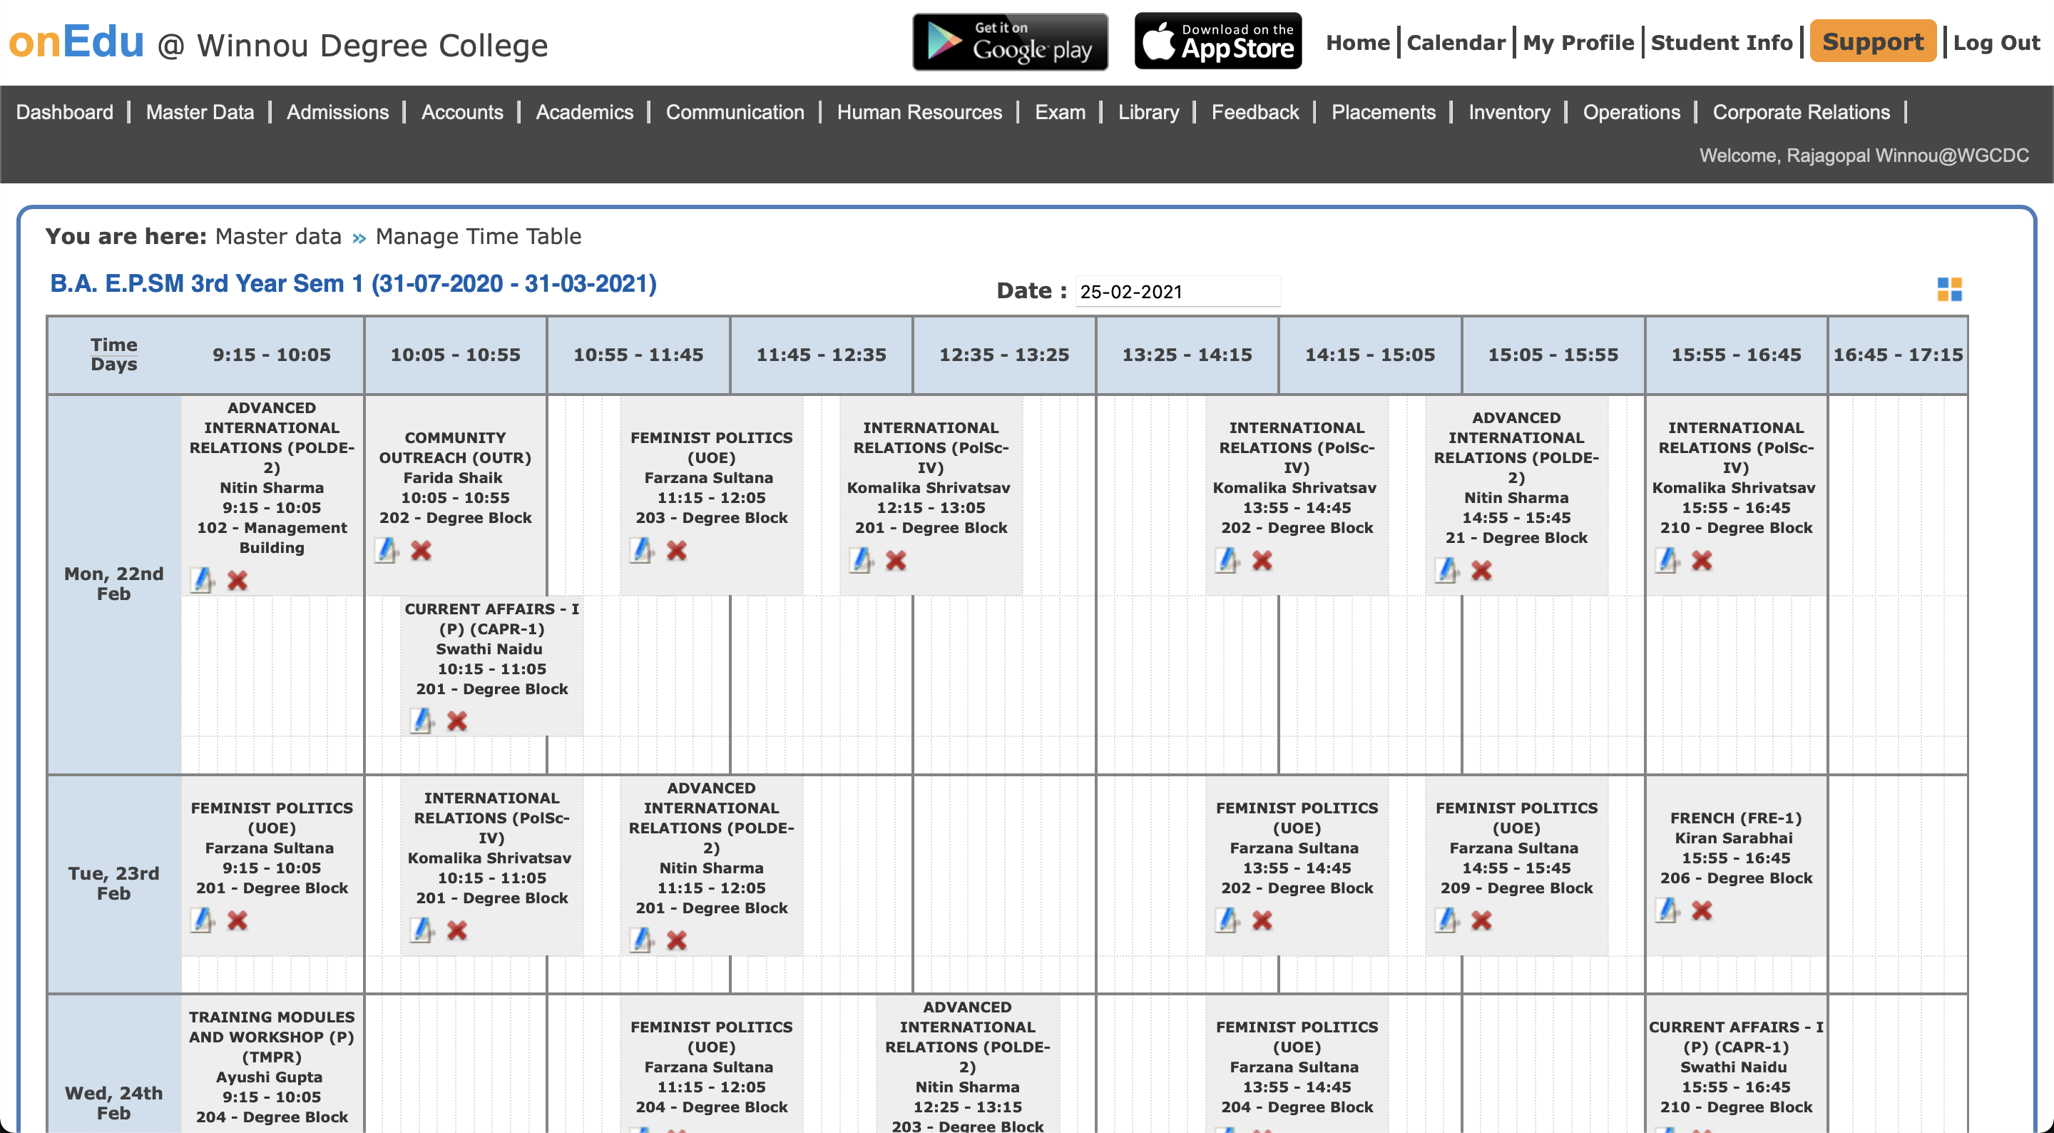The width and height of the screenshot is (2054, 1133).
Task: Edit Tuesday French FRE-1 class entry
Action: pos(1667,910)
